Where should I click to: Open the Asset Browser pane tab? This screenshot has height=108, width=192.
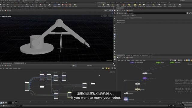click(145, 55)
